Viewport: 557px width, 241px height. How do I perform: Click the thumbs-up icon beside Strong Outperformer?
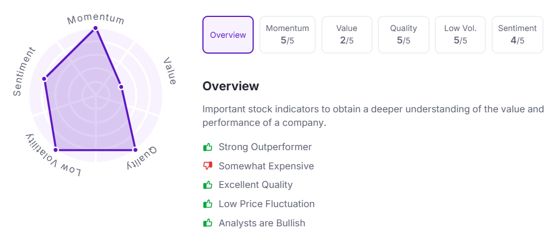207,147
